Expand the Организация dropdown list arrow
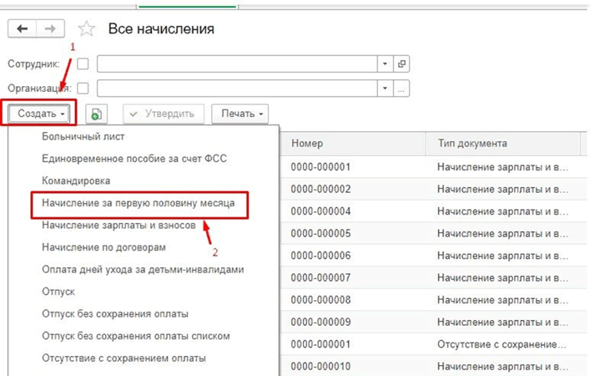 [x=385, y=88]
